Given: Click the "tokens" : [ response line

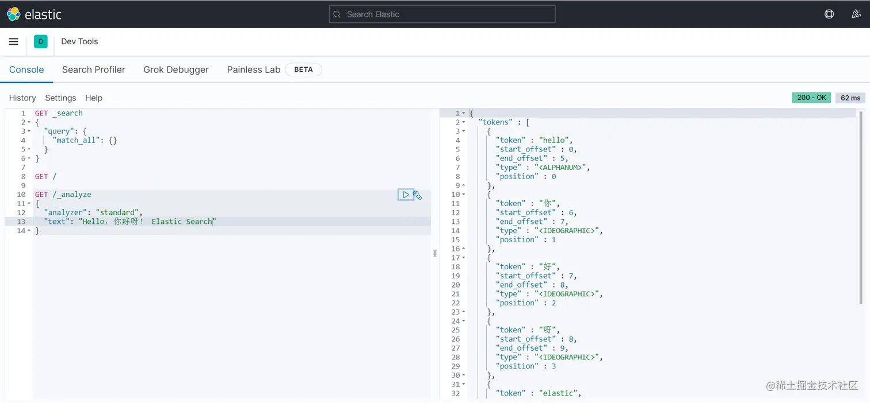Looking at the screenshot, I should tap(503, 122).
